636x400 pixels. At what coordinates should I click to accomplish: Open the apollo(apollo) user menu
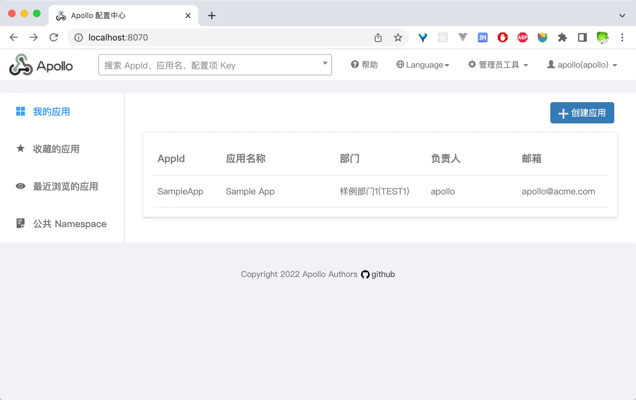pyautogui.click(x=582, y=64)
